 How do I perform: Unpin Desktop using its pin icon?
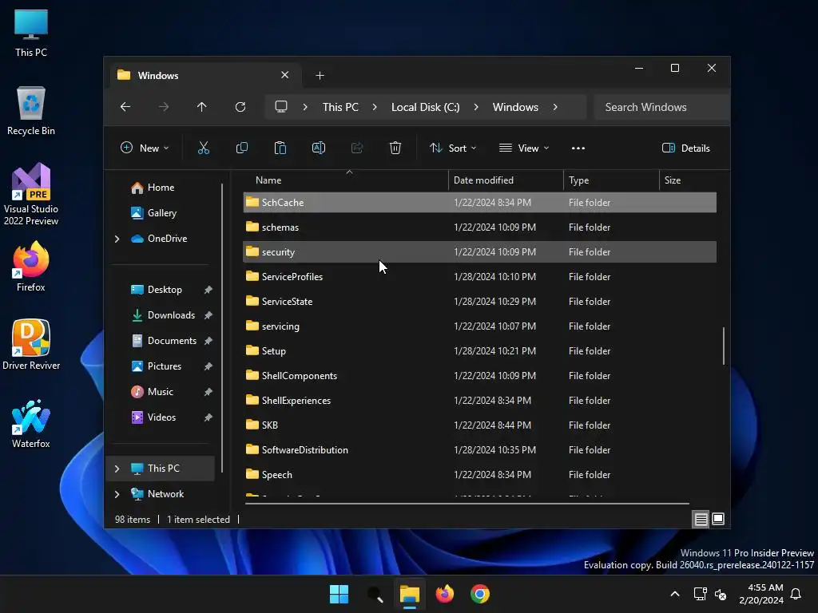pyautogui.click(x=208, y=290)
